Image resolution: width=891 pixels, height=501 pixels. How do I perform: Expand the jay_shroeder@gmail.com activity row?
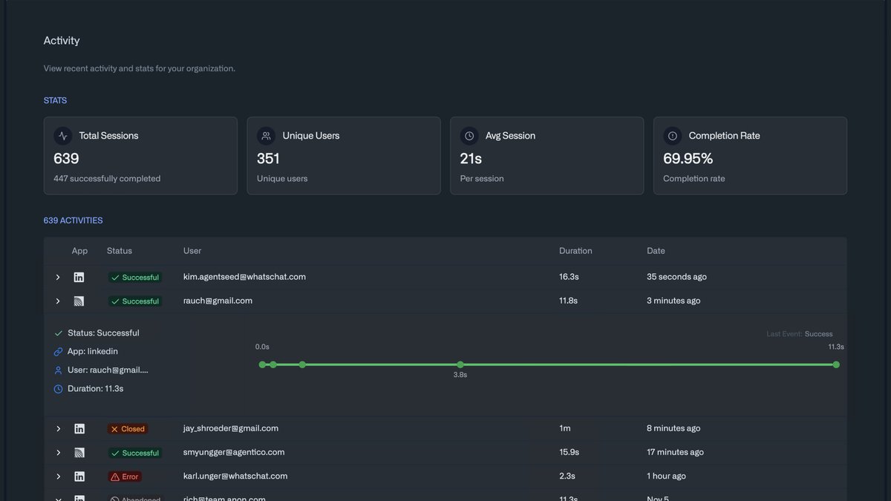58,428
